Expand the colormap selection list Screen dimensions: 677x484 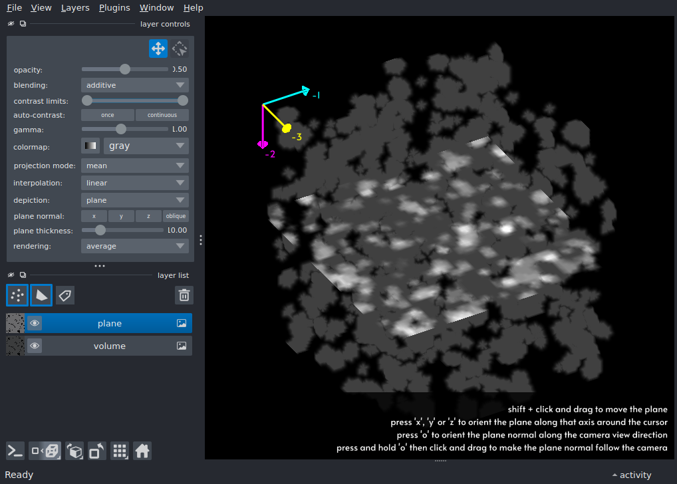pyautogui.click(x=146, y=146)
